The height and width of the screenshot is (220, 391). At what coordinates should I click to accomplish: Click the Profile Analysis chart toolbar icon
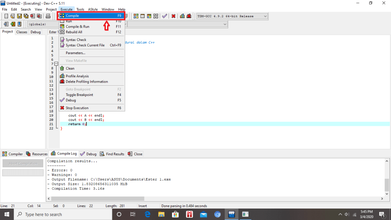pyautogui.click(x=182, y=16)
